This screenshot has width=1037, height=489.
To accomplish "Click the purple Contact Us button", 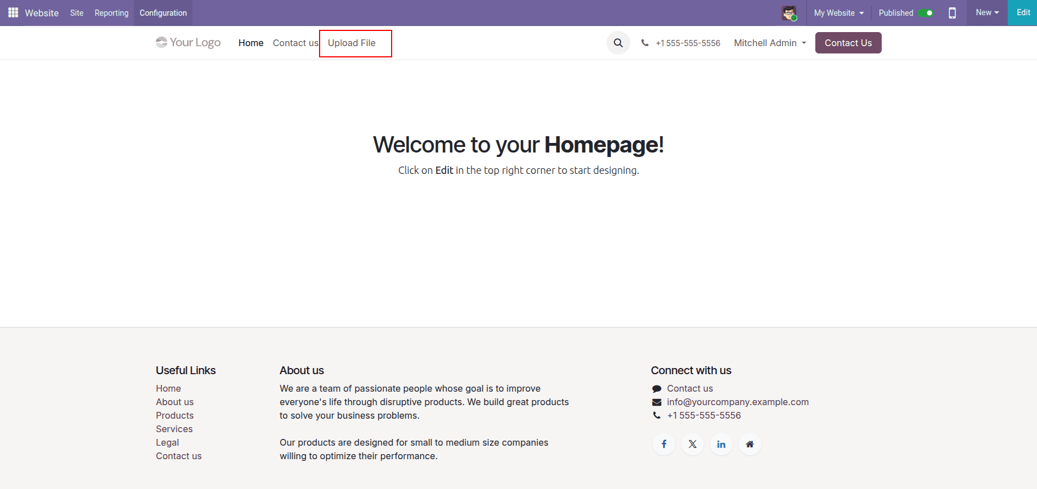I will pos(848,43).
